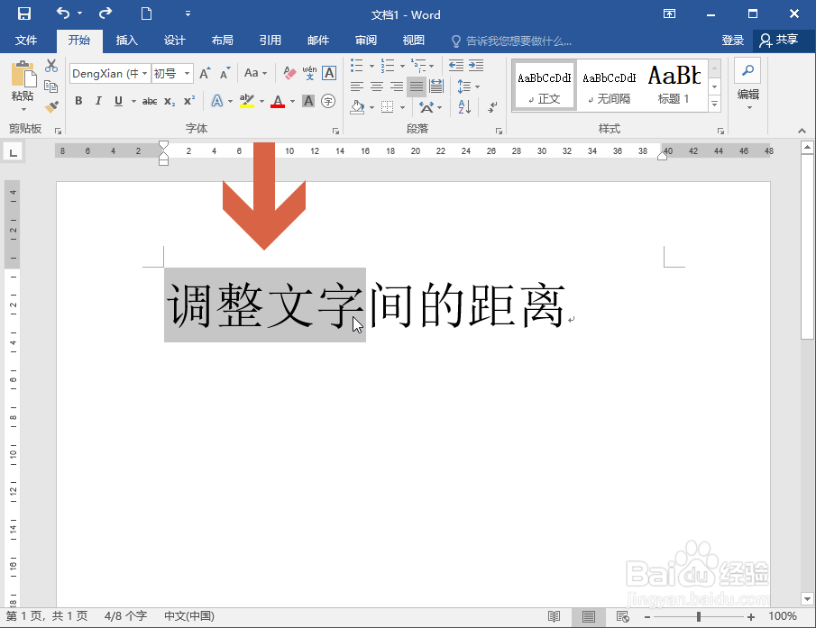Toggle subscript with the X₂ icon
816x628 pixels.
(x=170, y=100)
